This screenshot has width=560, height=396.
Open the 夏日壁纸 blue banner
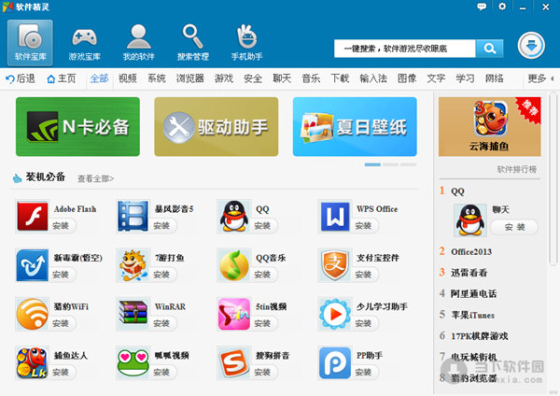(355, 126)
